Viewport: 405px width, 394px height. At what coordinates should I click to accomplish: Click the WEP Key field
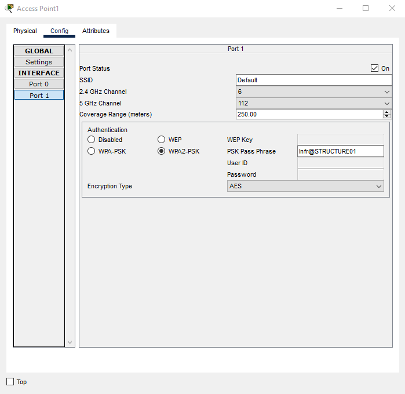[341, 140]
